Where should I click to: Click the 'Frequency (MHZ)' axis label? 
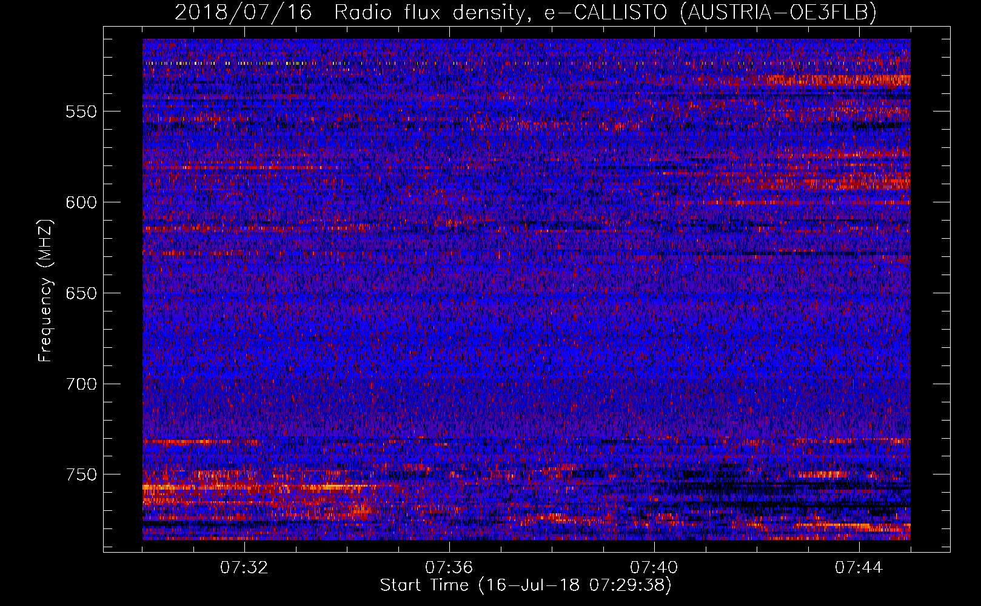click(x=45, y=291)
